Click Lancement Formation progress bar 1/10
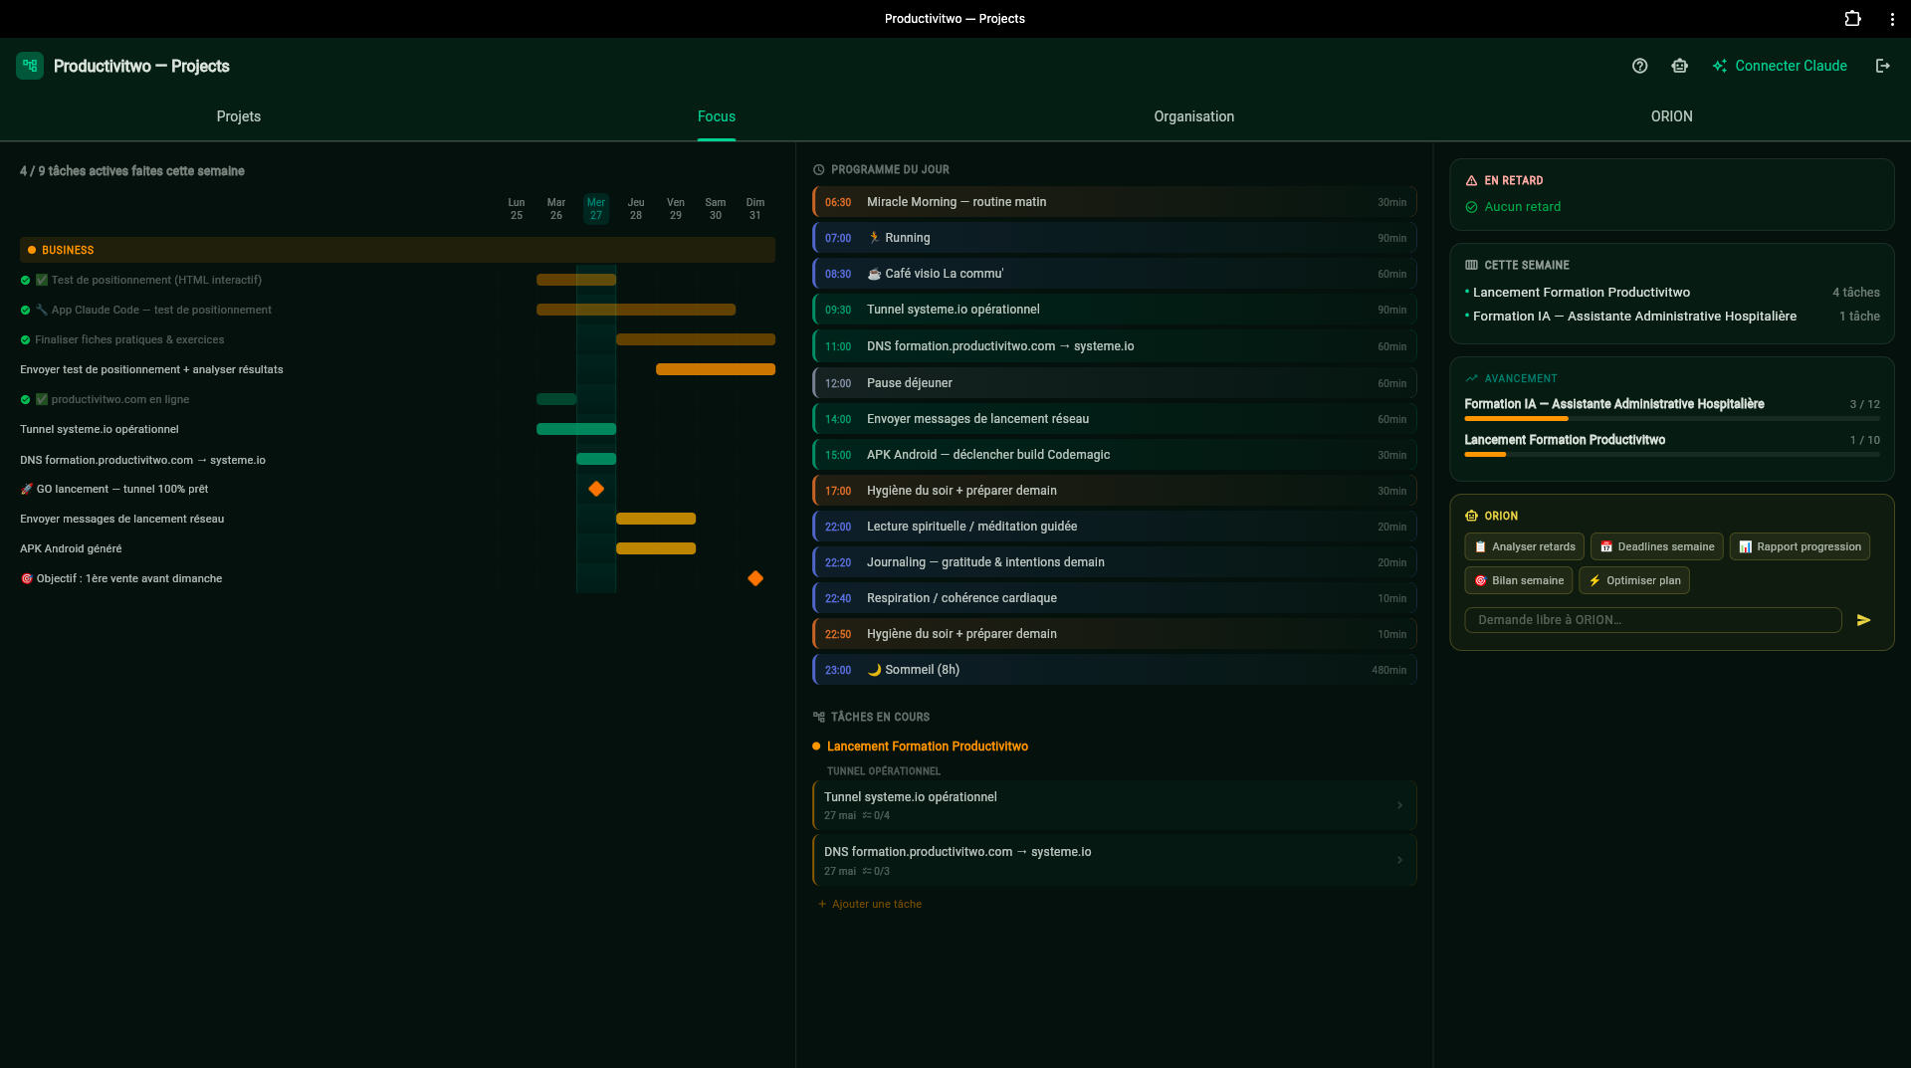This screenshot has width=1911, height=1068. coord(1672,455)
